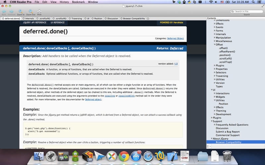The height and width of the screenshot is (165, 265).
Task: Click the Print toolbar icon
Action: (x=39, y=12)
